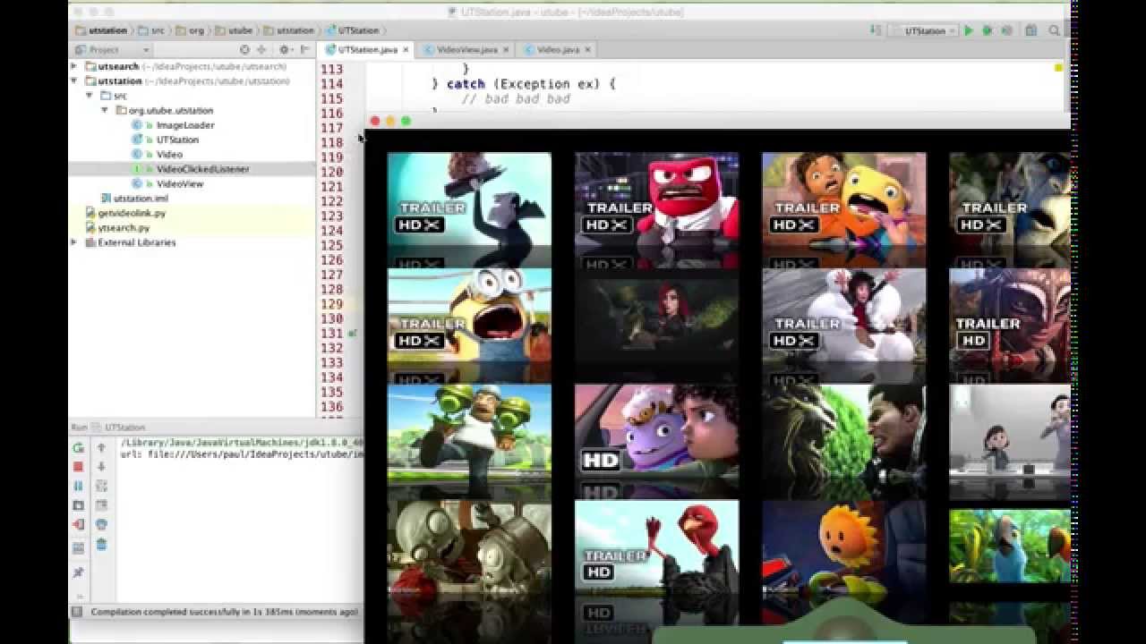Collapse the org.utube.utstation package

pos(103,110)
